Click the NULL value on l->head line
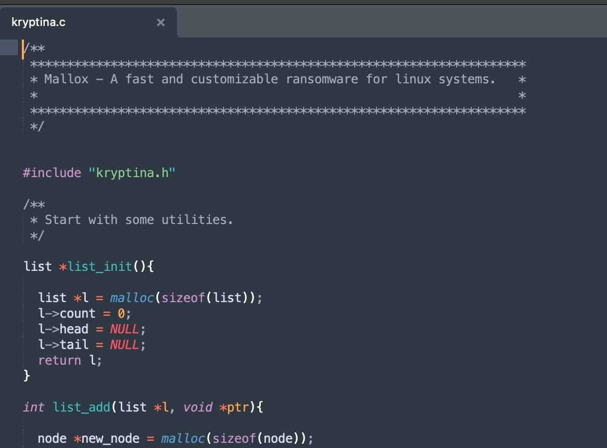The width and height of the screenshot is (607, 448). point(124,329)
